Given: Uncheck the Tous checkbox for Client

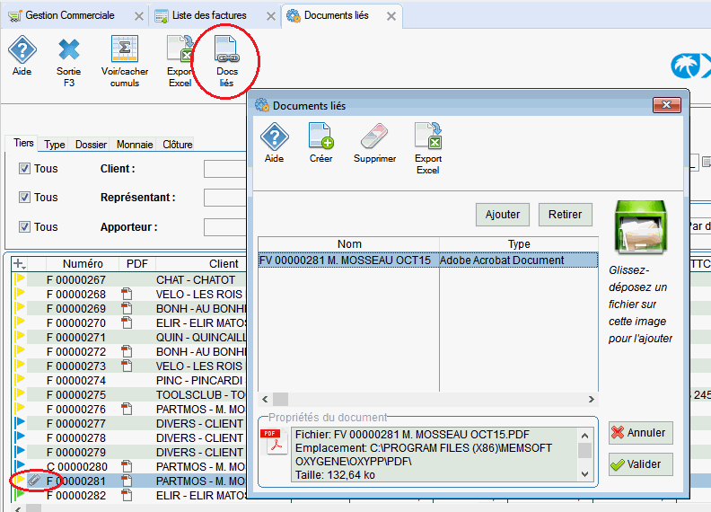Looking at the screenshot, I should [24, 168].
